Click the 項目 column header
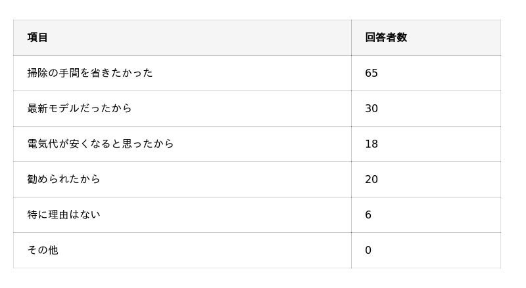526x288 pixels. [x=38, y=37]
